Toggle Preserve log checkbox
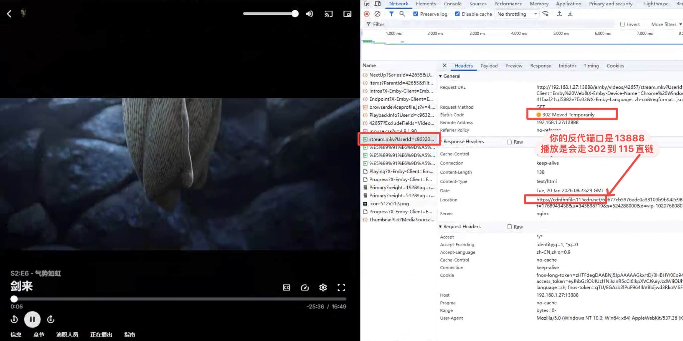Viewport: 683px width, 341px height. pyautogui.click(x=416, y=14)
